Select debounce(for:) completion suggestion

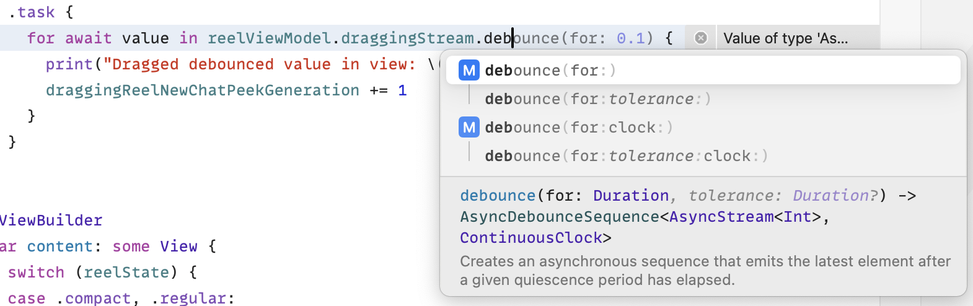(x=703, y=71)
